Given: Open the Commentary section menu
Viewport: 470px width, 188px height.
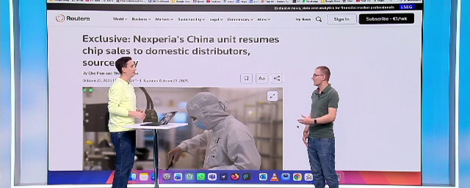Looking at the screenshot, I should pos(240,19).
